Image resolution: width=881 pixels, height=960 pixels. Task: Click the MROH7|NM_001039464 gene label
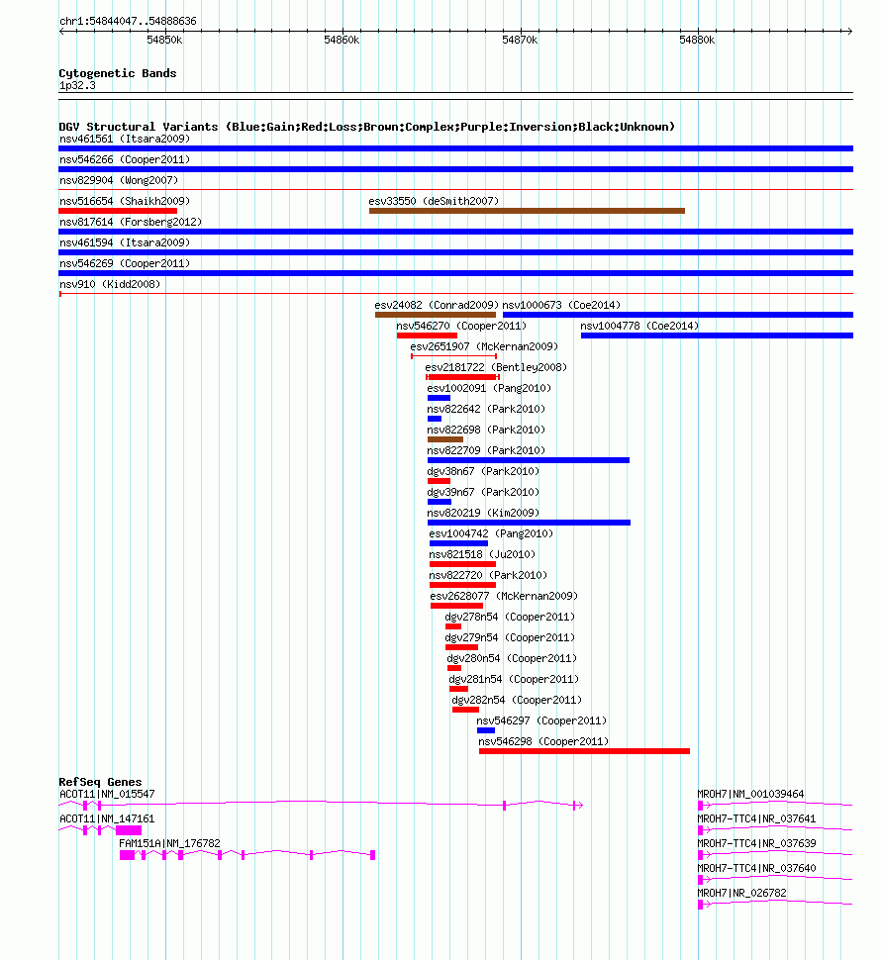pyautogui.click(x=750, y=795)
